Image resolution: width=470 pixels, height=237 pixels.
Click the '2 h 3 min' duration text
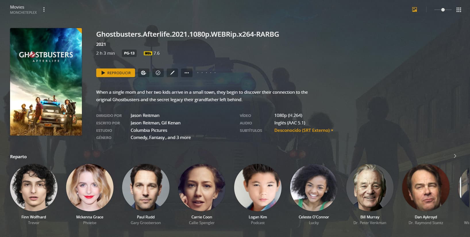(x=105, y=53)
